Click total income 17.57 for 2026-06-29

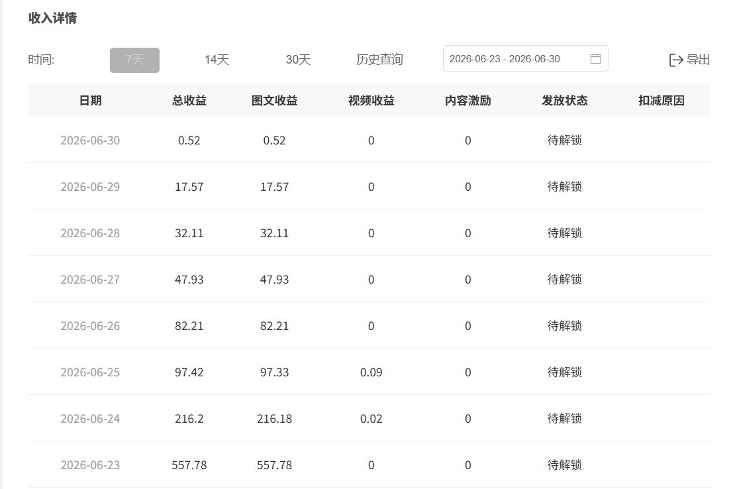click(189, 187)
